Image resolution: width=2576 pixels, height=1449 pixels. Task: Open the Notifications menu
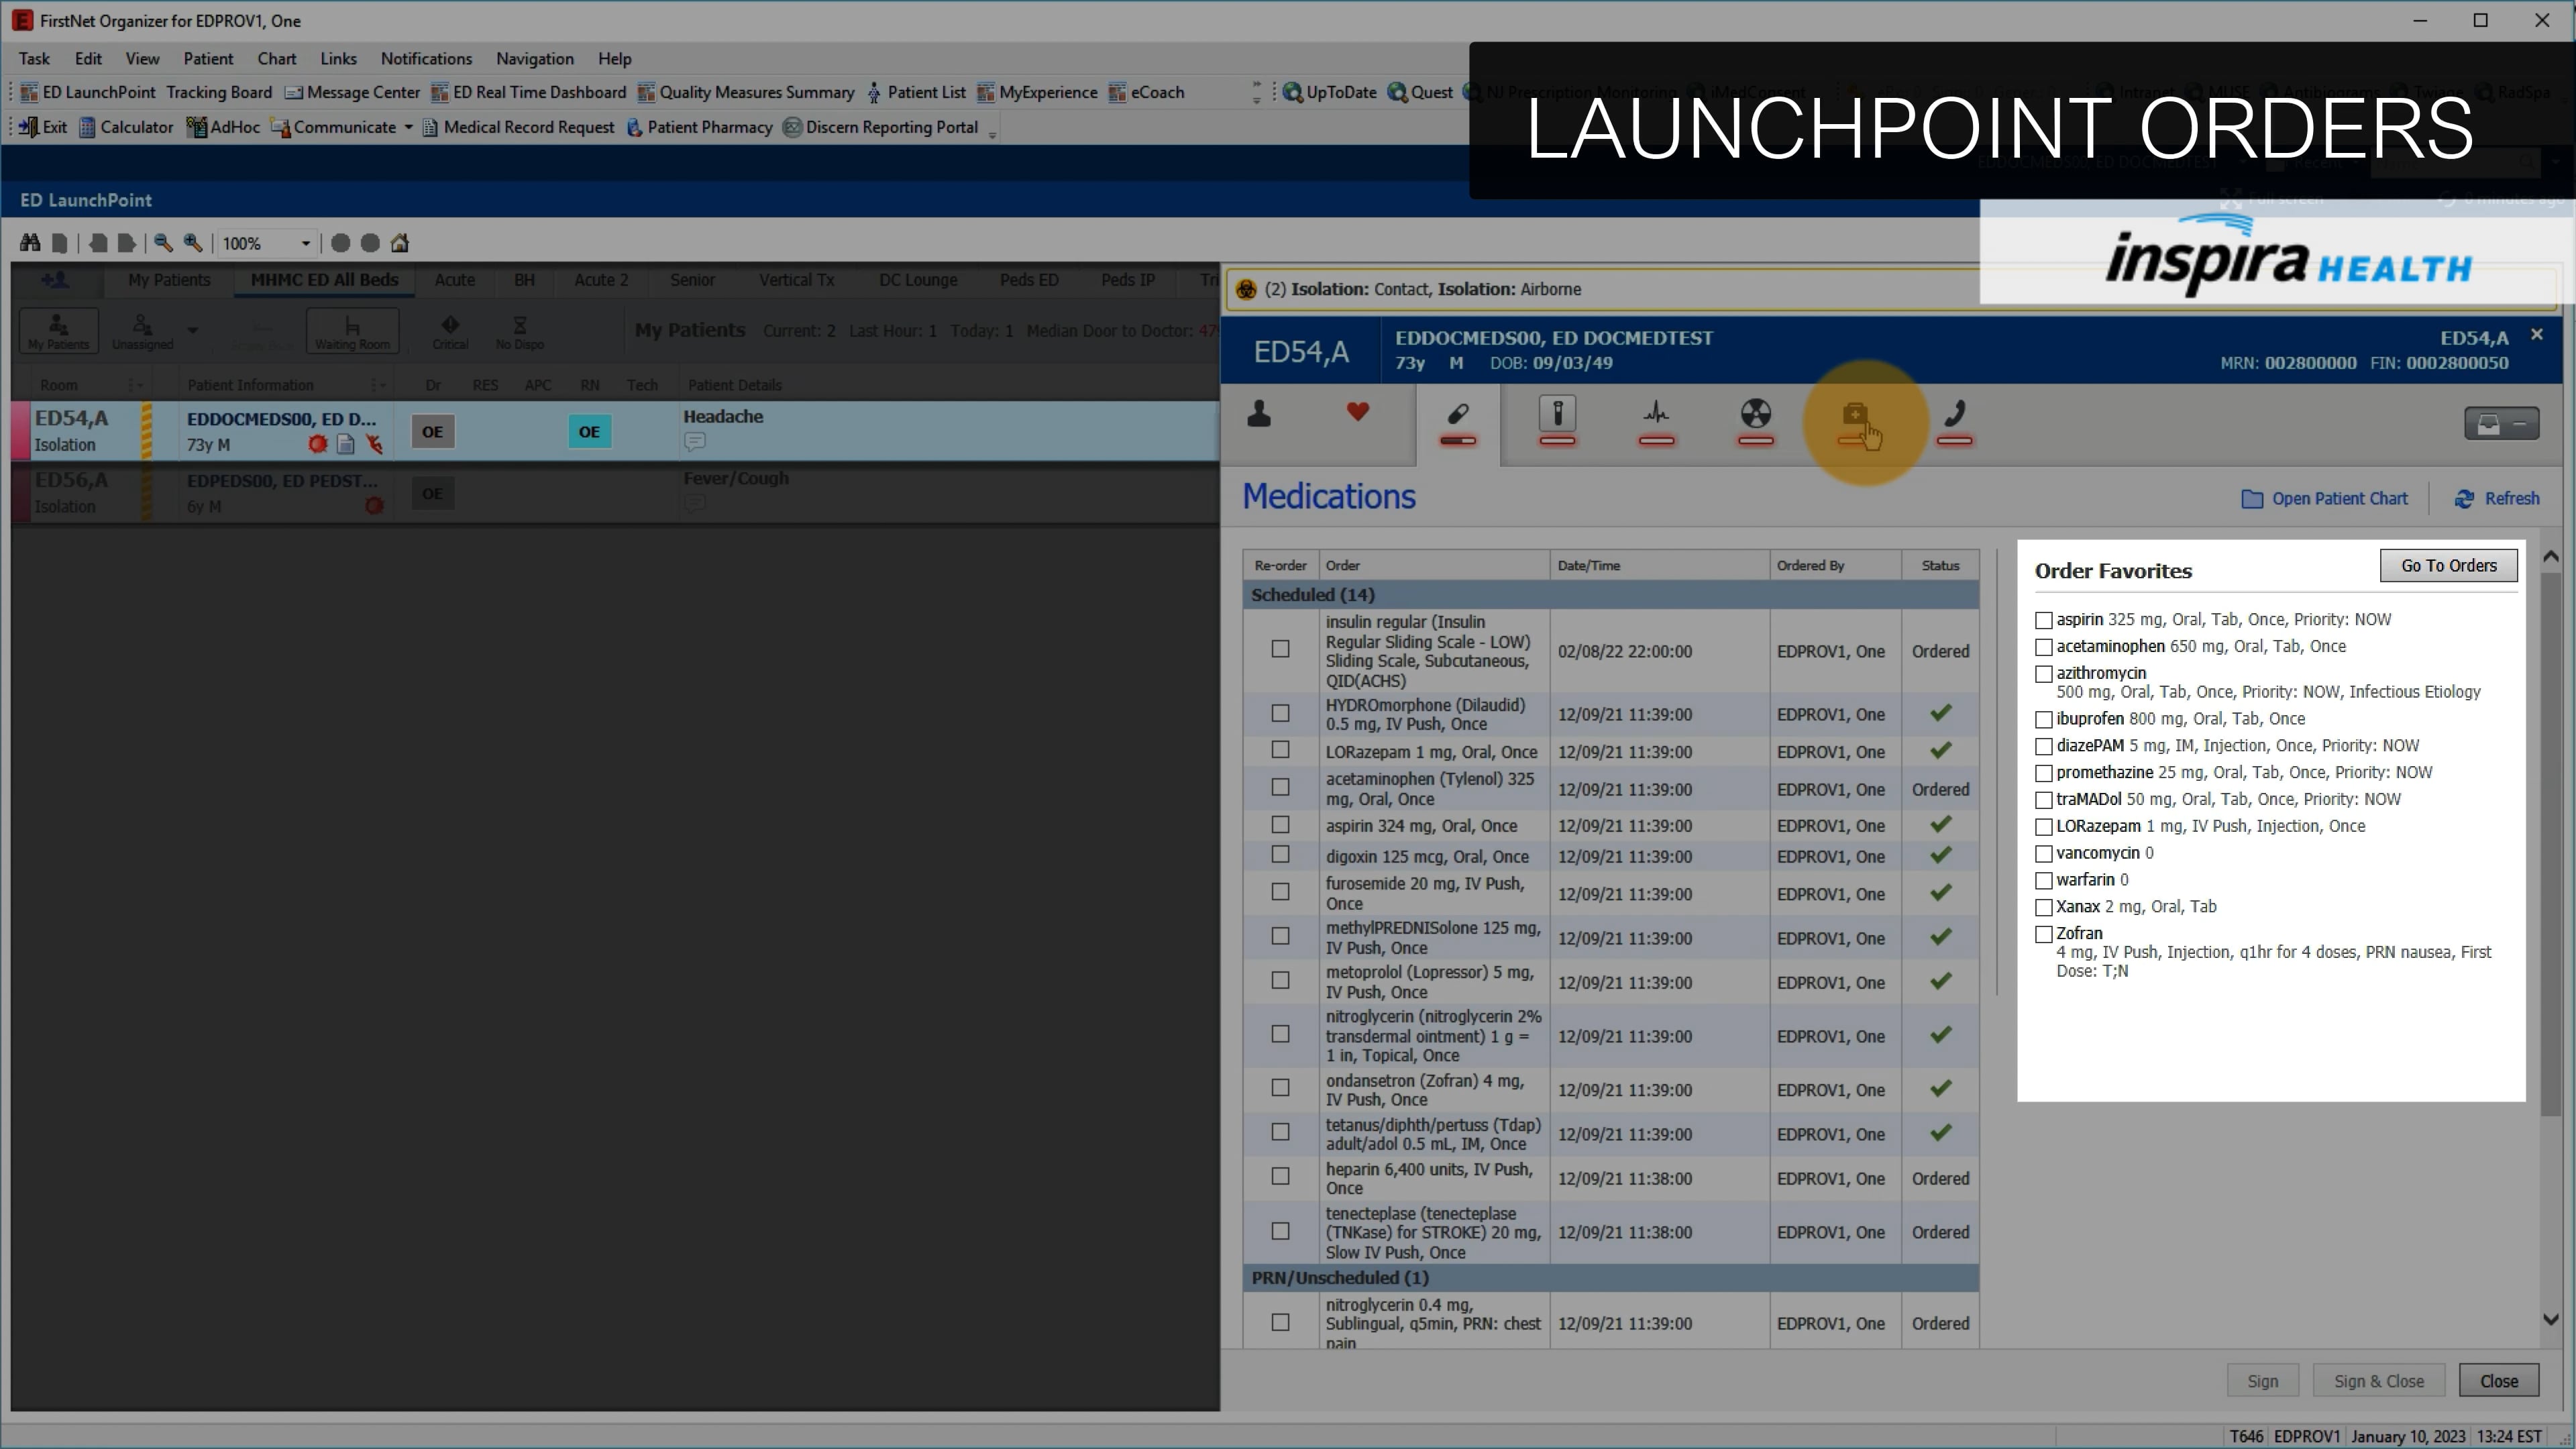426,58
